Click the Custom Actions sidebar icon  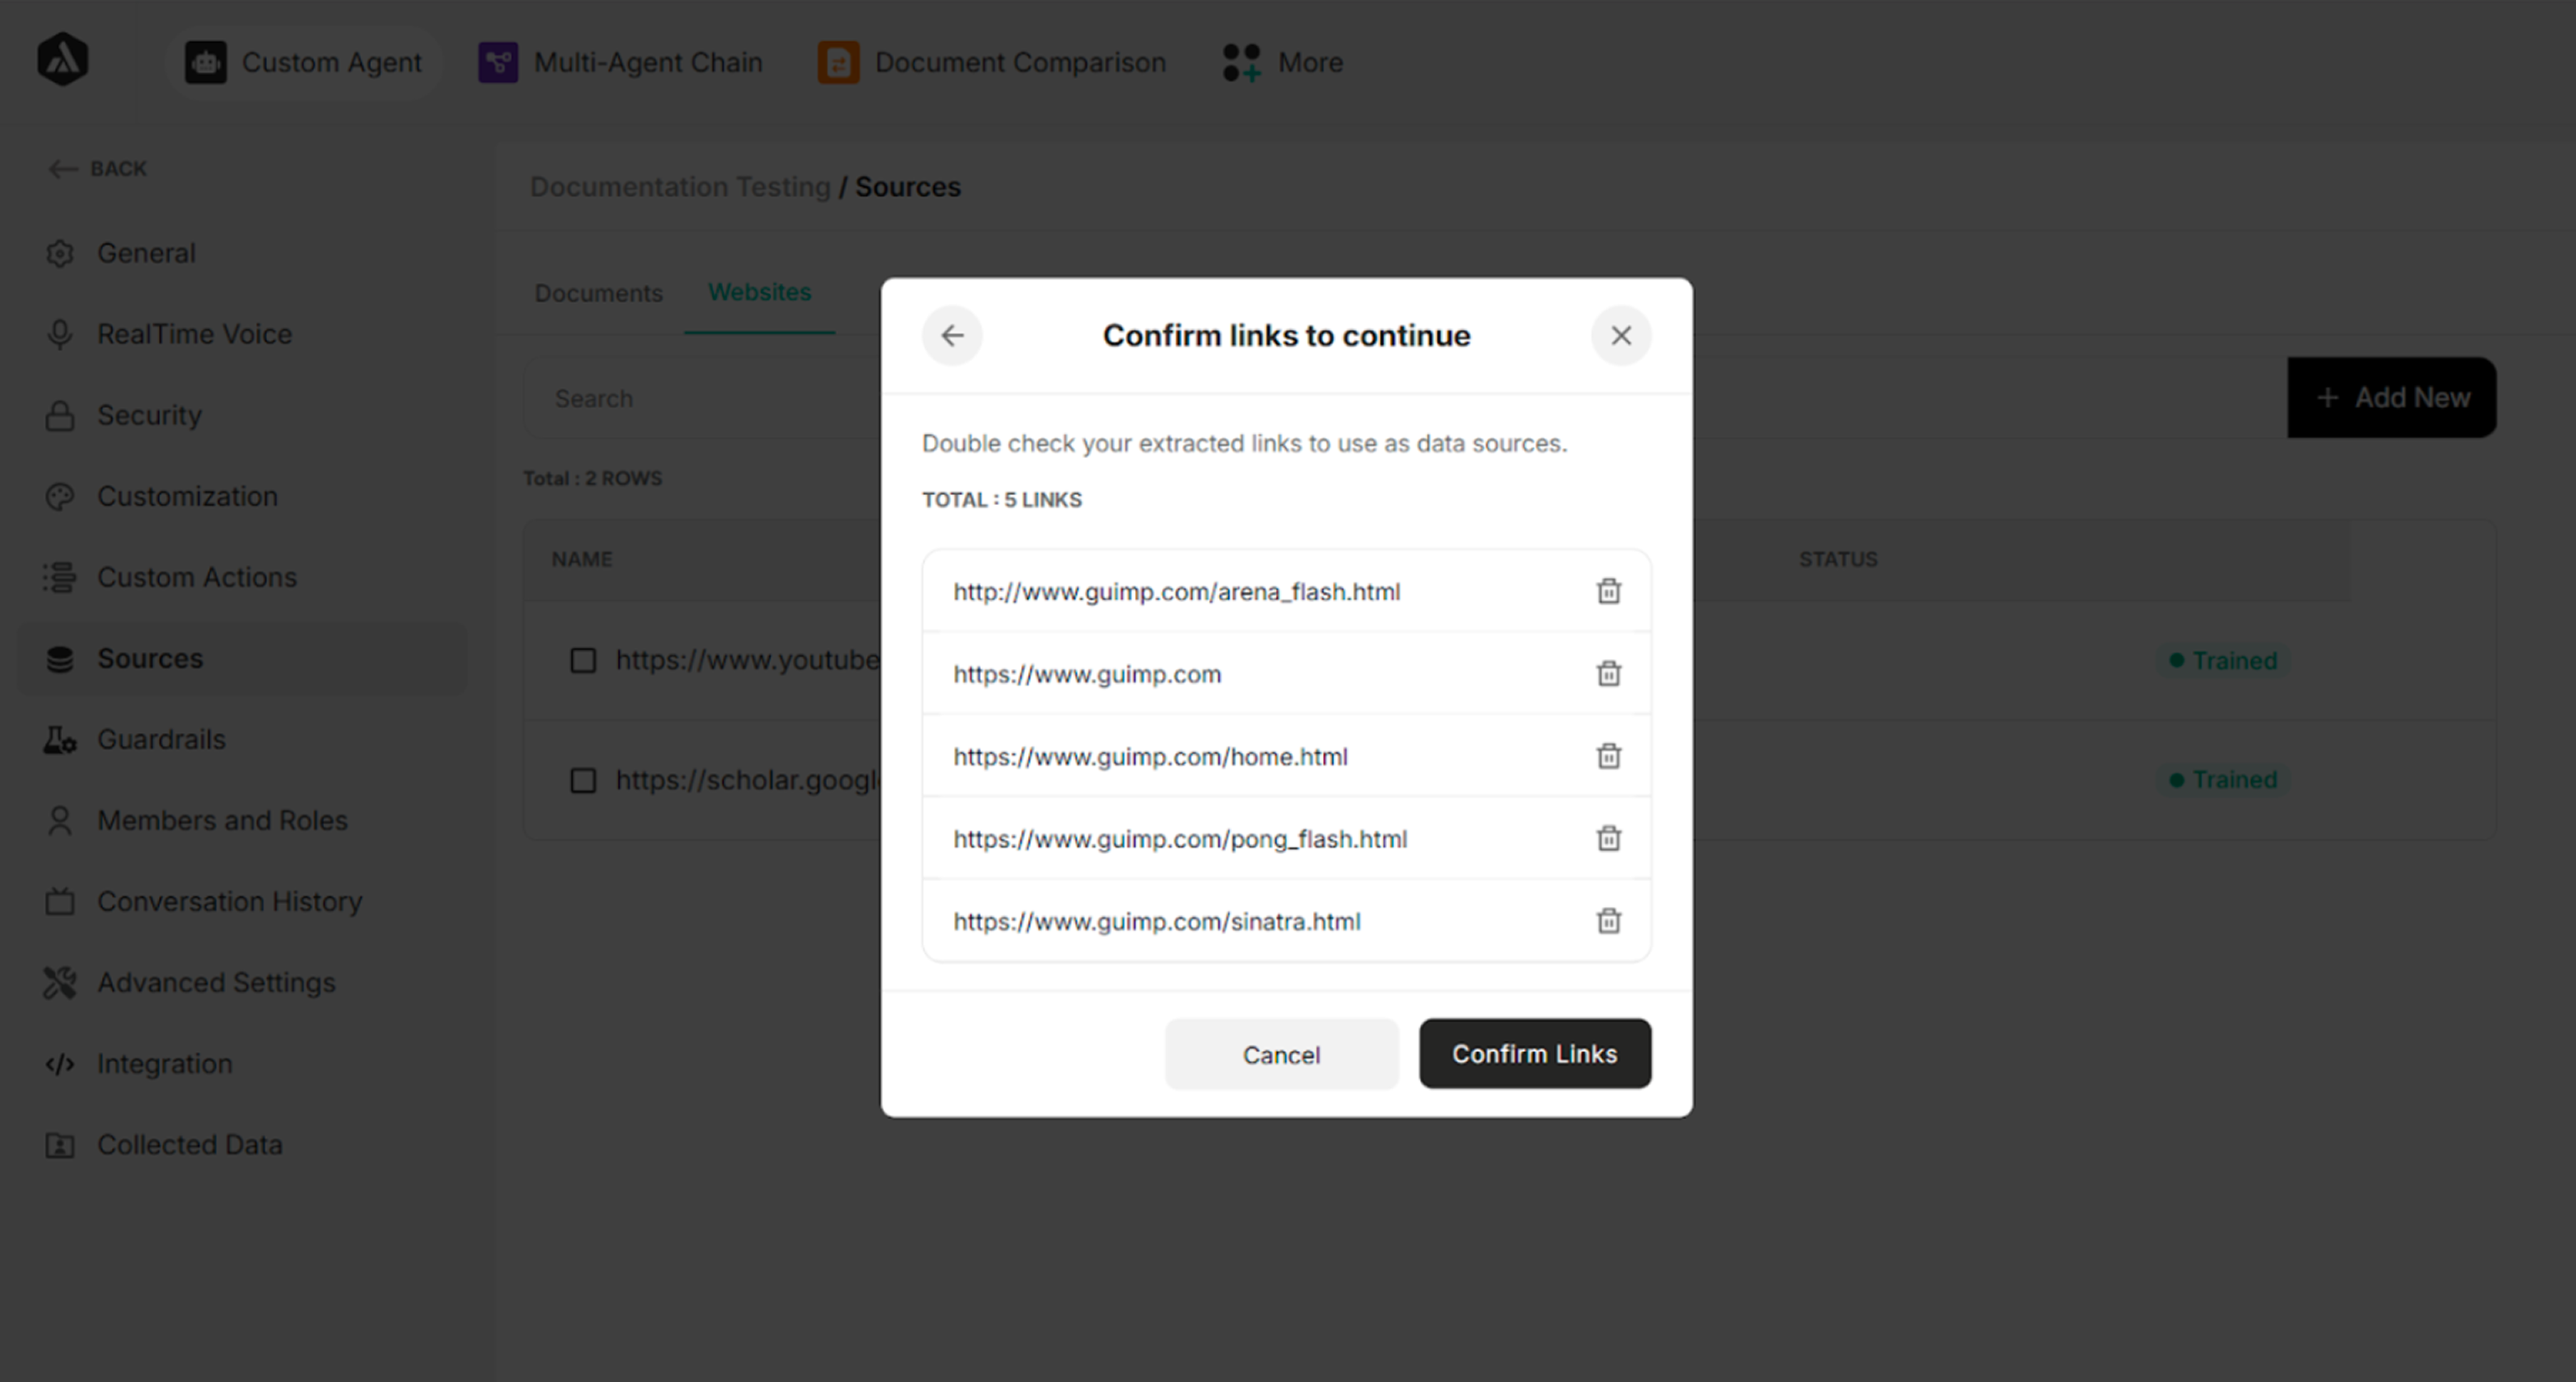[59, 577]
